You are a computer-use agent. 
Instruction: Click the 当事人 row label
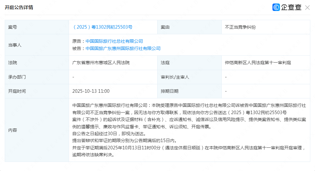coord(15,45)
